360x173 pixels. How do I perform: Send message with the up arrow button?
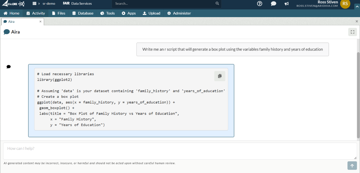(352, 165)
